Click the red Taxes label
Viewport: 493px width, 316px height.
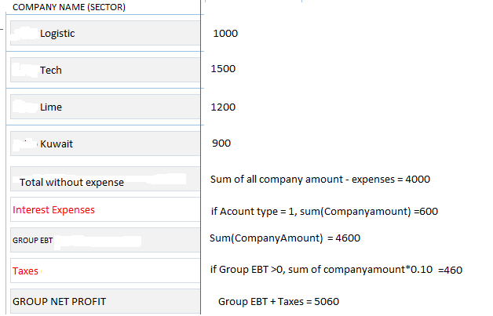[25, 271]
